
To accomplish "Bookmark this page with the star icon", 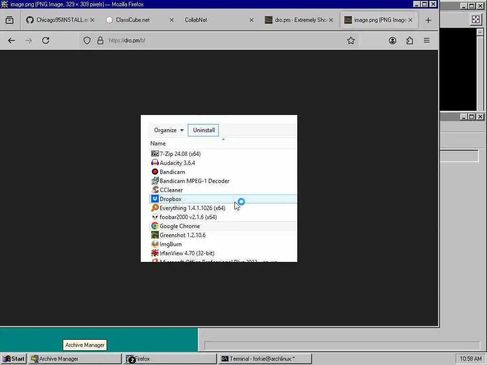I will (351, 40).
